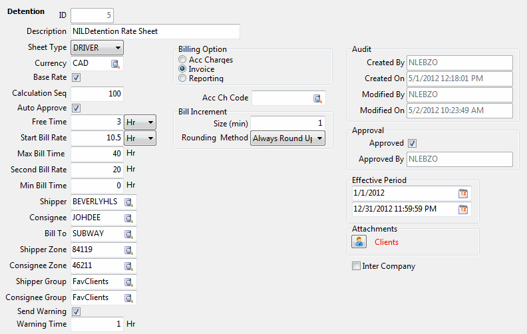
Task: Click the Max Bill Time field
Action: click(x=96, y=154)
